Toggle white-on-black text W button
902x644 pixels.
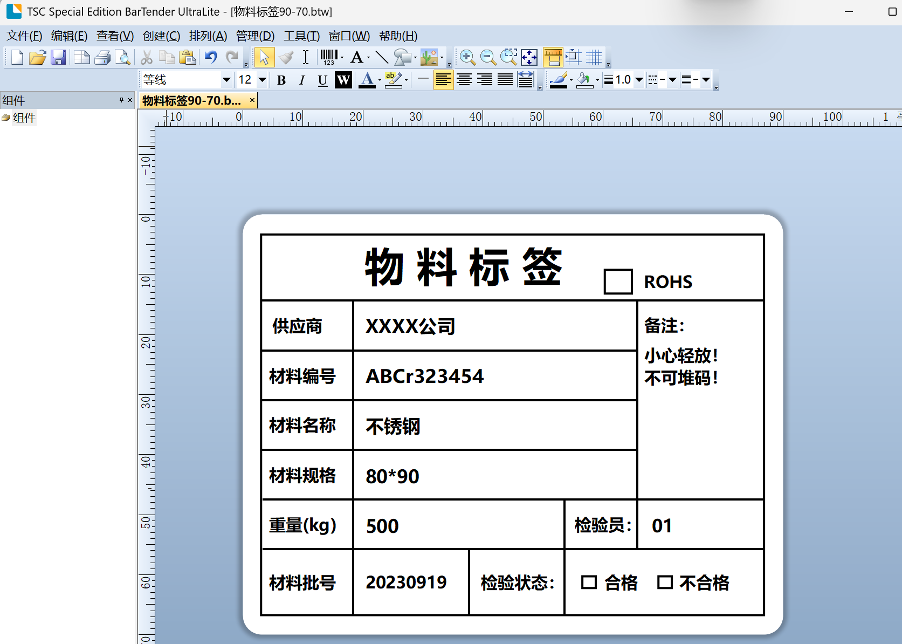(343, 80)
